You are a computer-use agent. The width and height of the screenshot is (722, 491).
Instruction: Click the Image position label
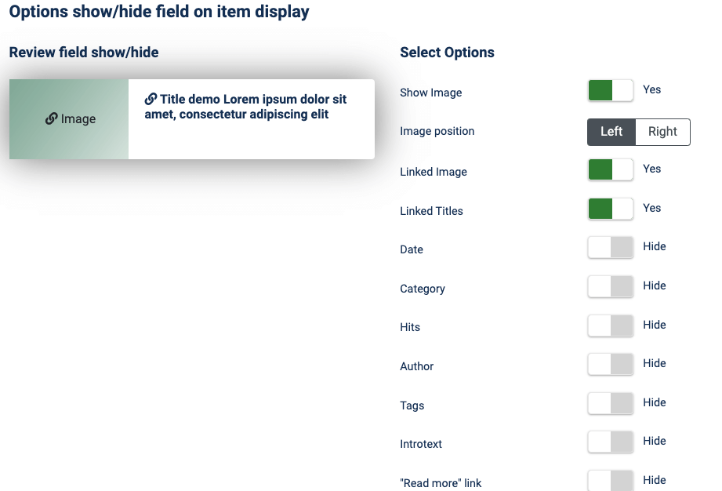click(437, 131)
